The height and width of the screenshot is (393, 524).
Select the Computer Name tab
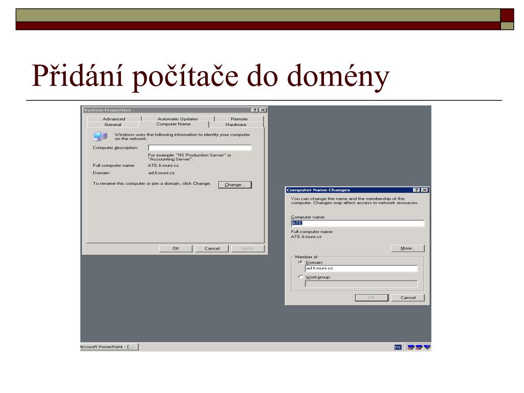point(173,124)
